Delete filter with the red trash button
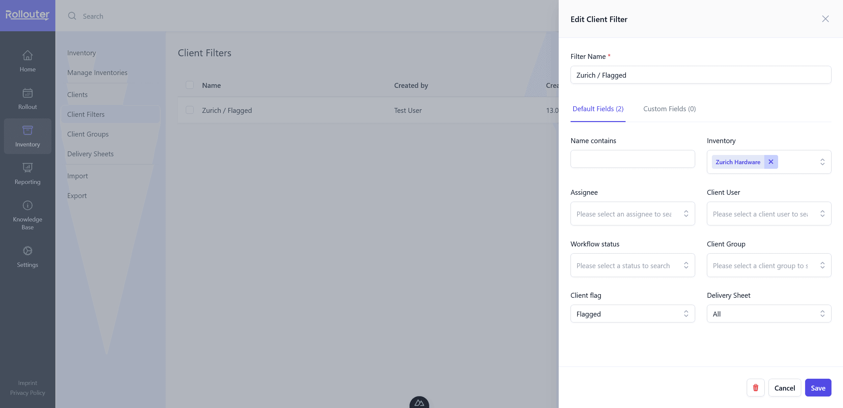This screenshot has height=408, width=843. click(x=756, y=388)
